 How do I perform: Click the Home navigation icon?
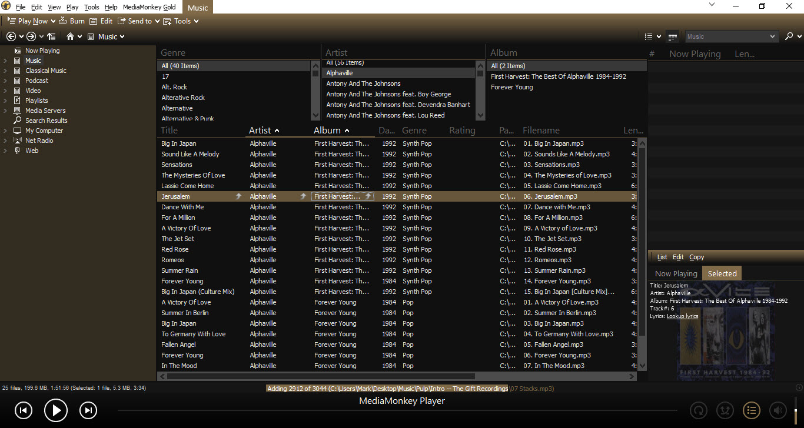[x=71, y=36]
